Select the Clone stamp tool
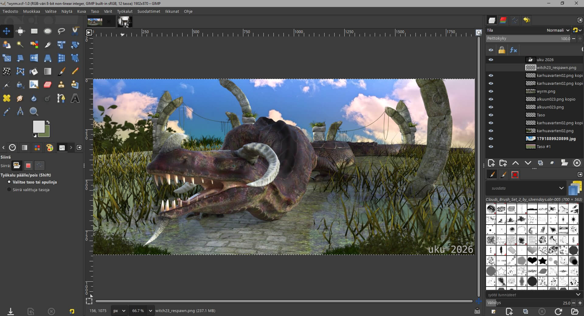The height and width of the screenshot is (316, 584). [x=61, y=85]
